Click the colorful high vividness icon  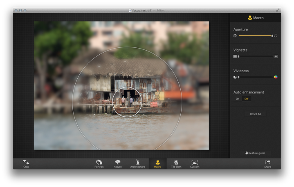coord(276,77)
